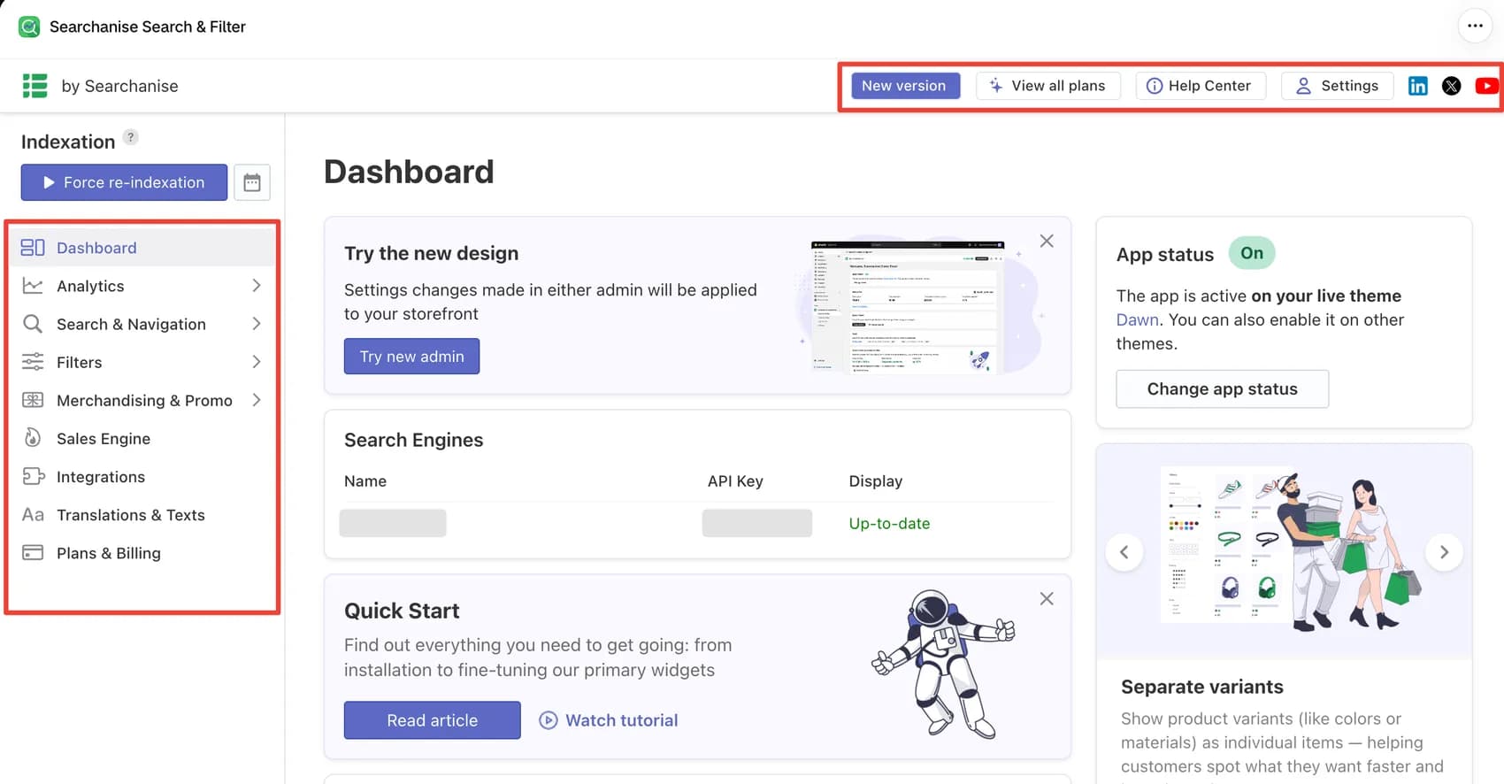Click the Watch tutorial link
The width and height of the screenshot is (1504, 784).
[609, 720]
